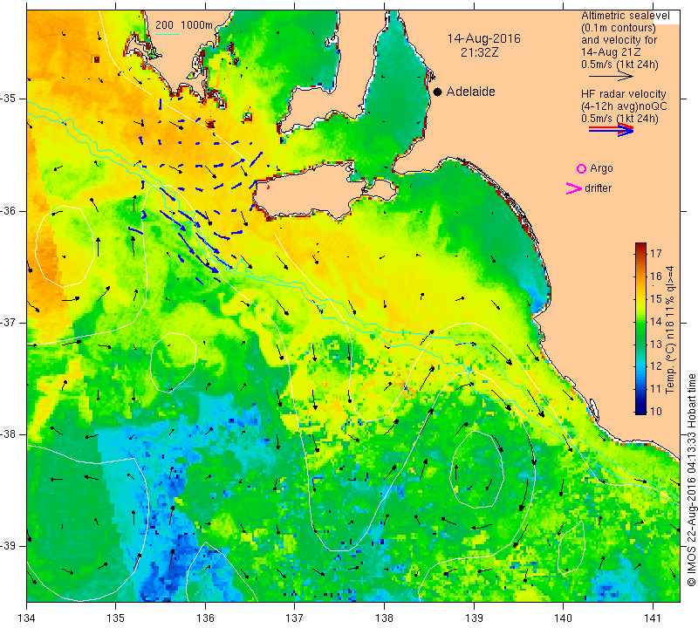Screen dimensions: 698x628
Task: Click the '0.5m/s (1kt 24h)' text under altimetric legend
Action: tap(619, 65)
